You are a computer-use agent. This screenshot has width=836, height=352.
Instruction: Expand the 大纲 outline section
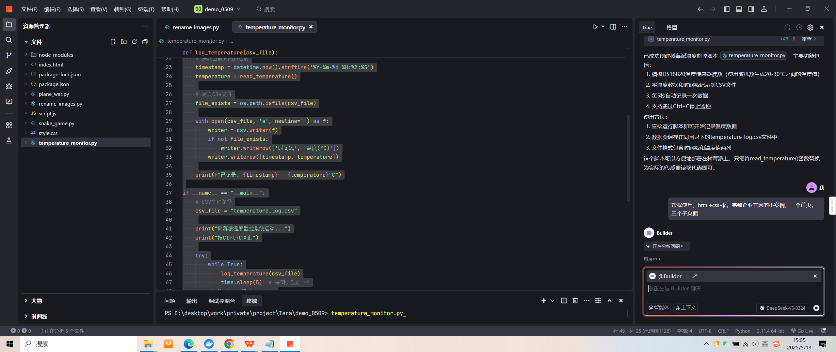[x=36, y=301]
